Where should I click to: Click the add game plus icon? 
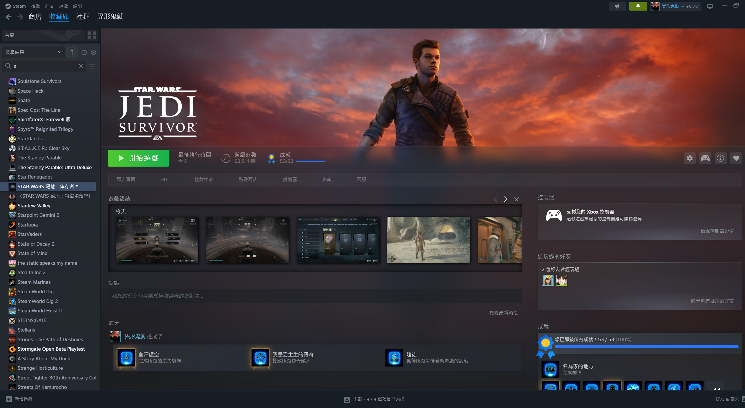[x=9, y=399]
